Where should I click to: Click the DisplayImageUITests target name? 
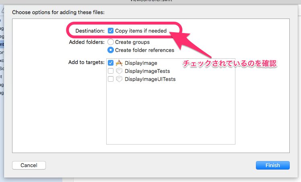(x=150, y=79)
